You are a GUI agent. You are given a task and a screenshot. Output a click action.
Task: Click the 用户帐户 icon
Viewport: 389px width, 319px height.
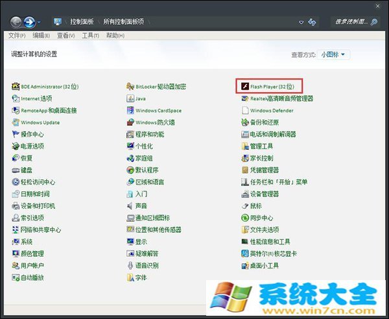(16, 265)
